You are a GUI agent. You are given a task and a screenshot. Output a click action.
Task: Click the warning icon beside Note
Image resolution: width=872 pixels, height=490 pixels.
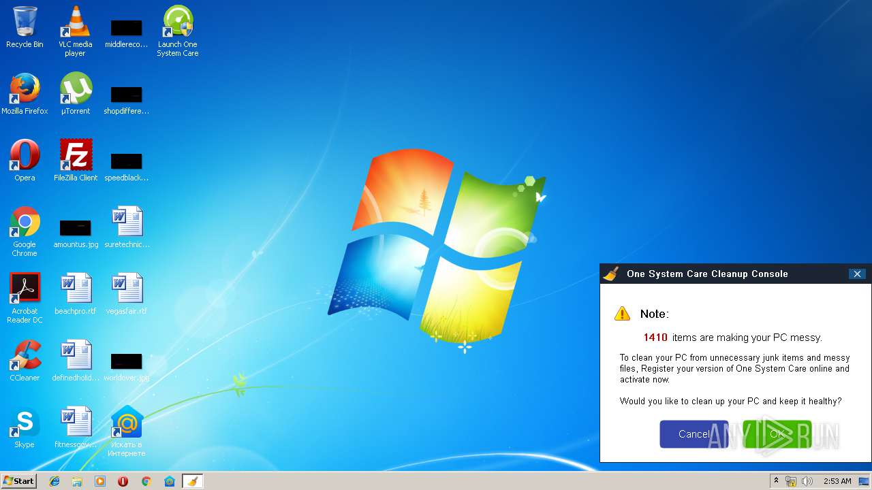coord(622,314)
